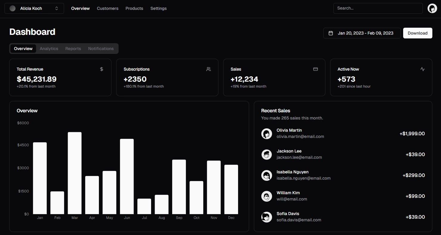Go to Customers in the top navigation
This screenshot has height=235, width=441.
point(108,8)
